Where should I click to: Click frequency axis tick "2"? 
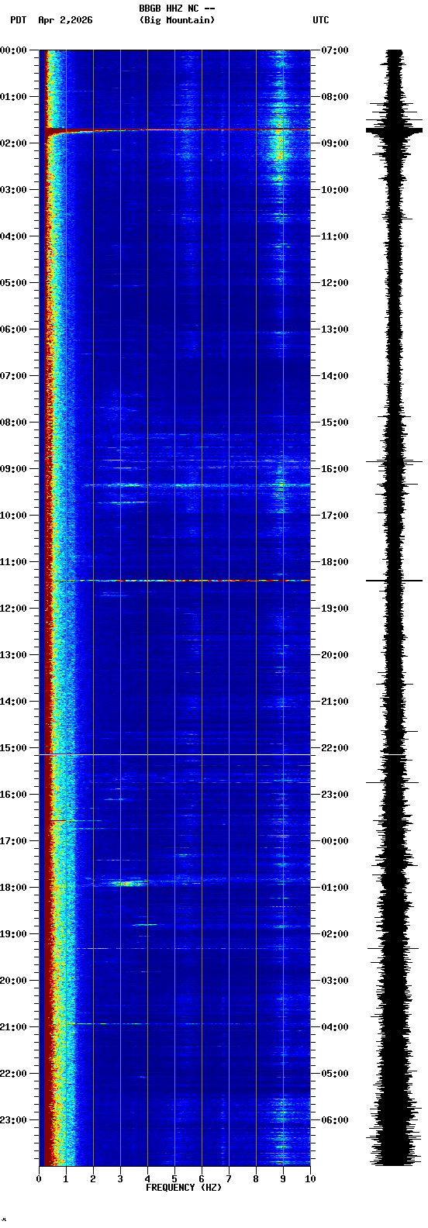coord(93,1179)
